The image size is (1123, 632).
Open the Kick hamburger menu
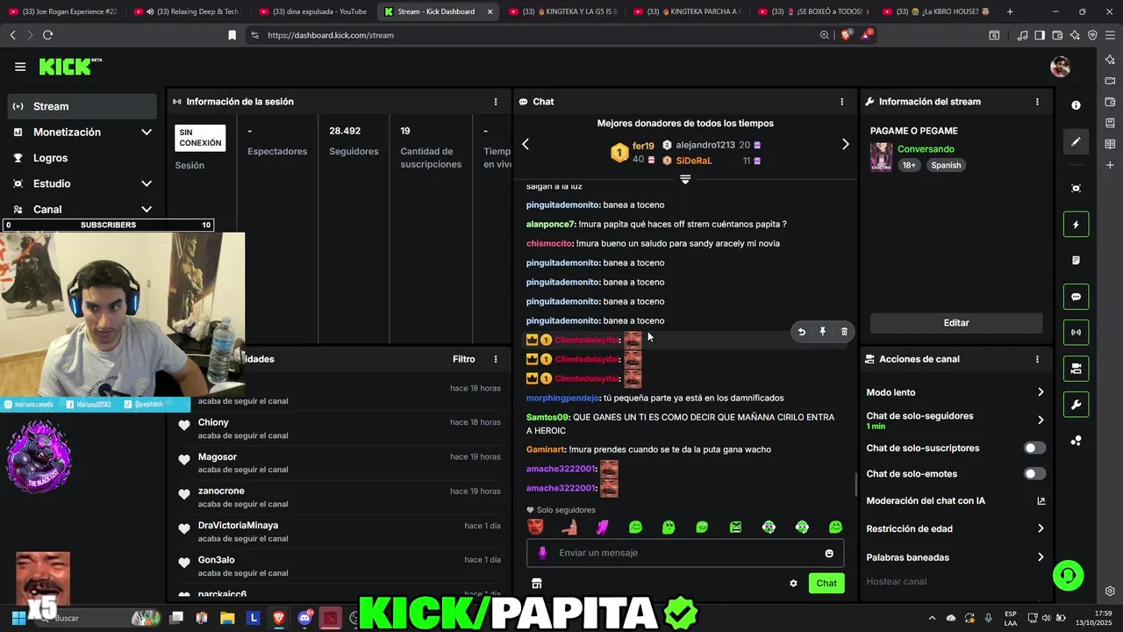point(20,67)
